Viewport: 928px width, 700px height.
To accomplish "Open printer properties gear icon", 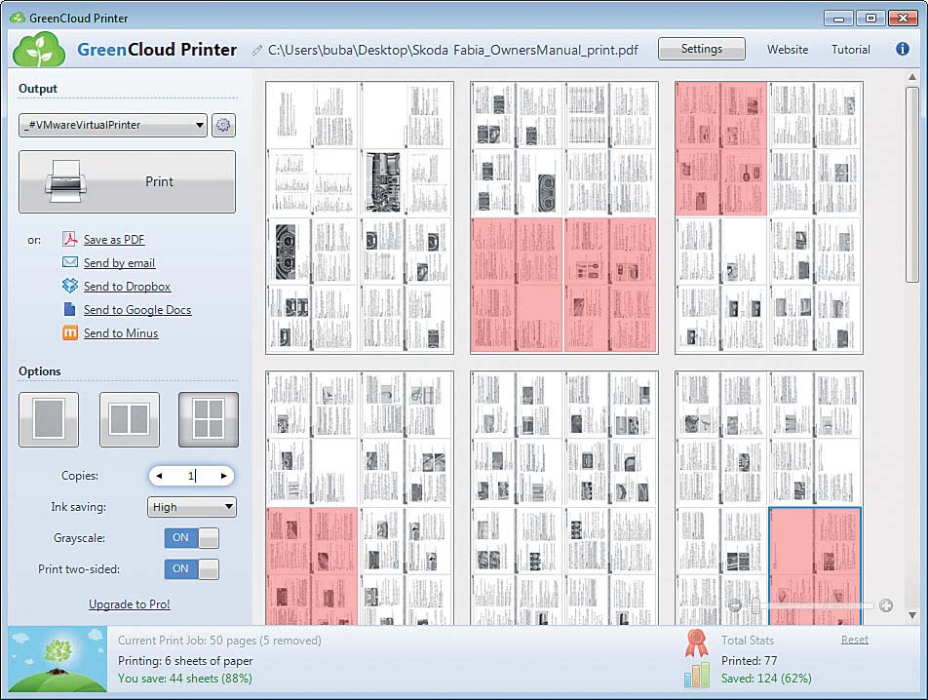I will [x=223, y=125].
